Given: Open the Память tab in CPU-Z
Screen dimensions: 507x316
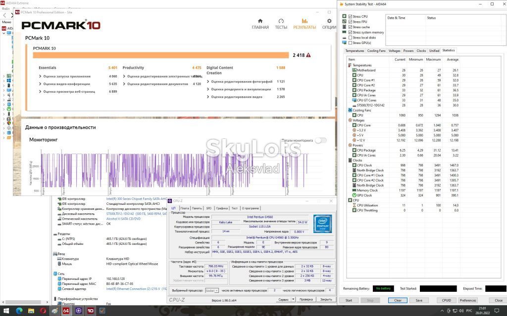Looking at the screenshot, I should point(197,208).
